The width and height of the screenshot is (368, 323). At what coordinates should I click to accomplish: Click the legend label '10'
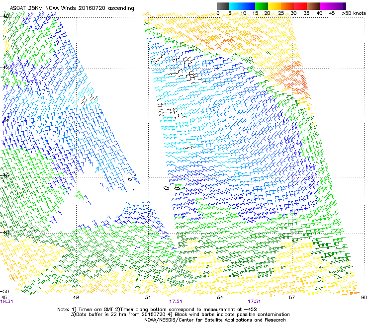[243, 13]
